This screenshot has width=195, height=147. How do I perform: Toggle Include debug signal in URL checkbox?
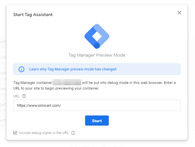coord(15,133)
